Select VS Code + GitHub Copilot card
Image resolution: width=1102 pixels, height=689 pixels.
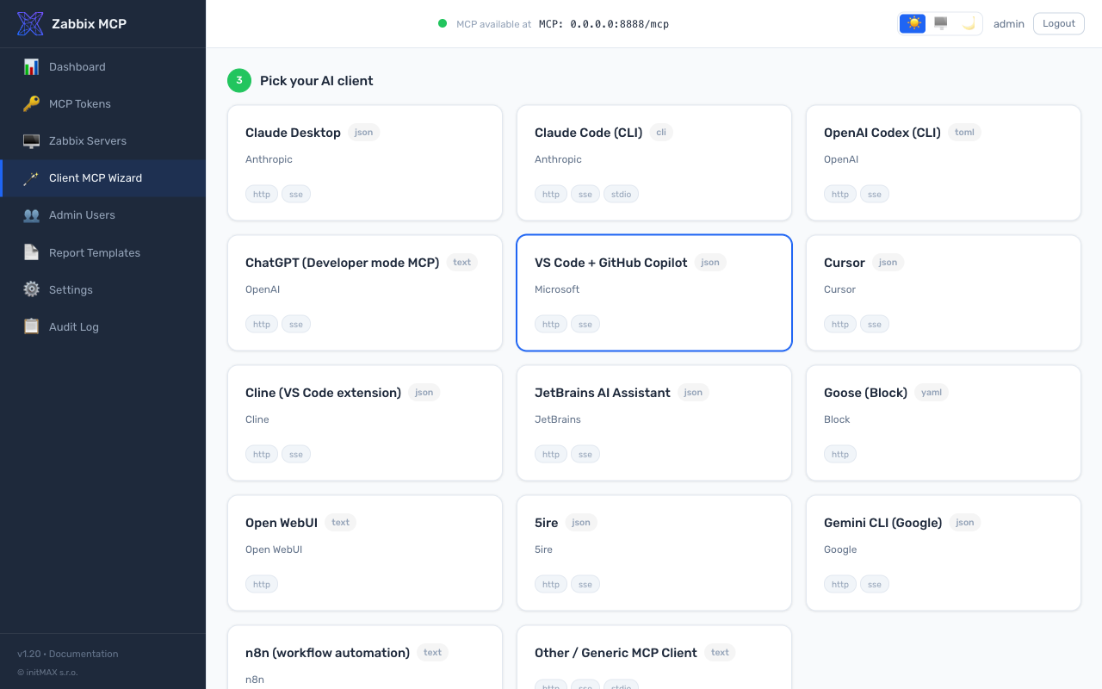click(x=654, y=293)
